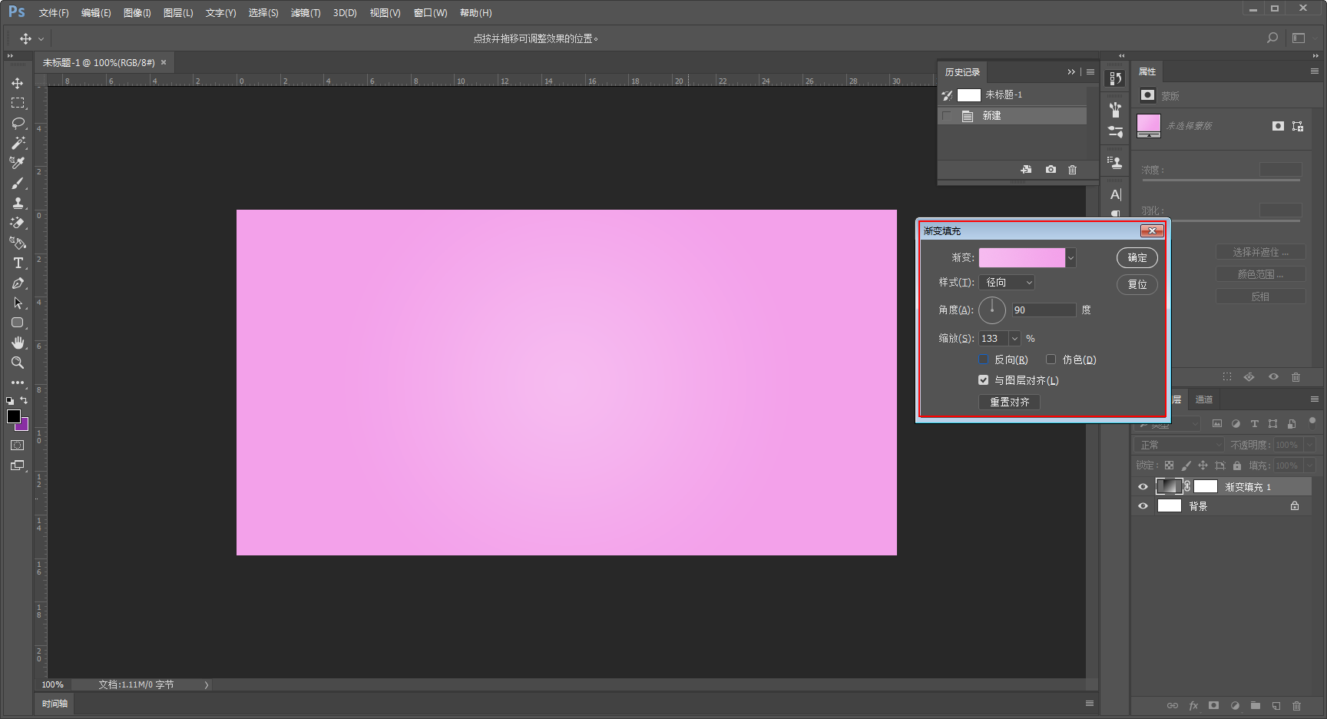Open the extra tools ellipsis
The width and height of the screenshot is (1327, 719).
(x=18, y=383)
